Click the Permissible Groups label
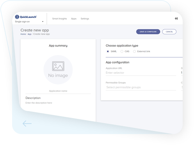 click(116, 83)
